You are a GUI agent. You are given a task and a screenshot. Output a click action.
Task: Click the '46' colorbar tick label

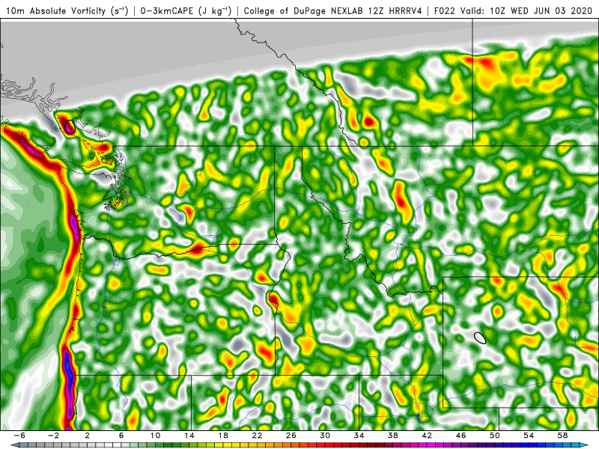(460, 436)
